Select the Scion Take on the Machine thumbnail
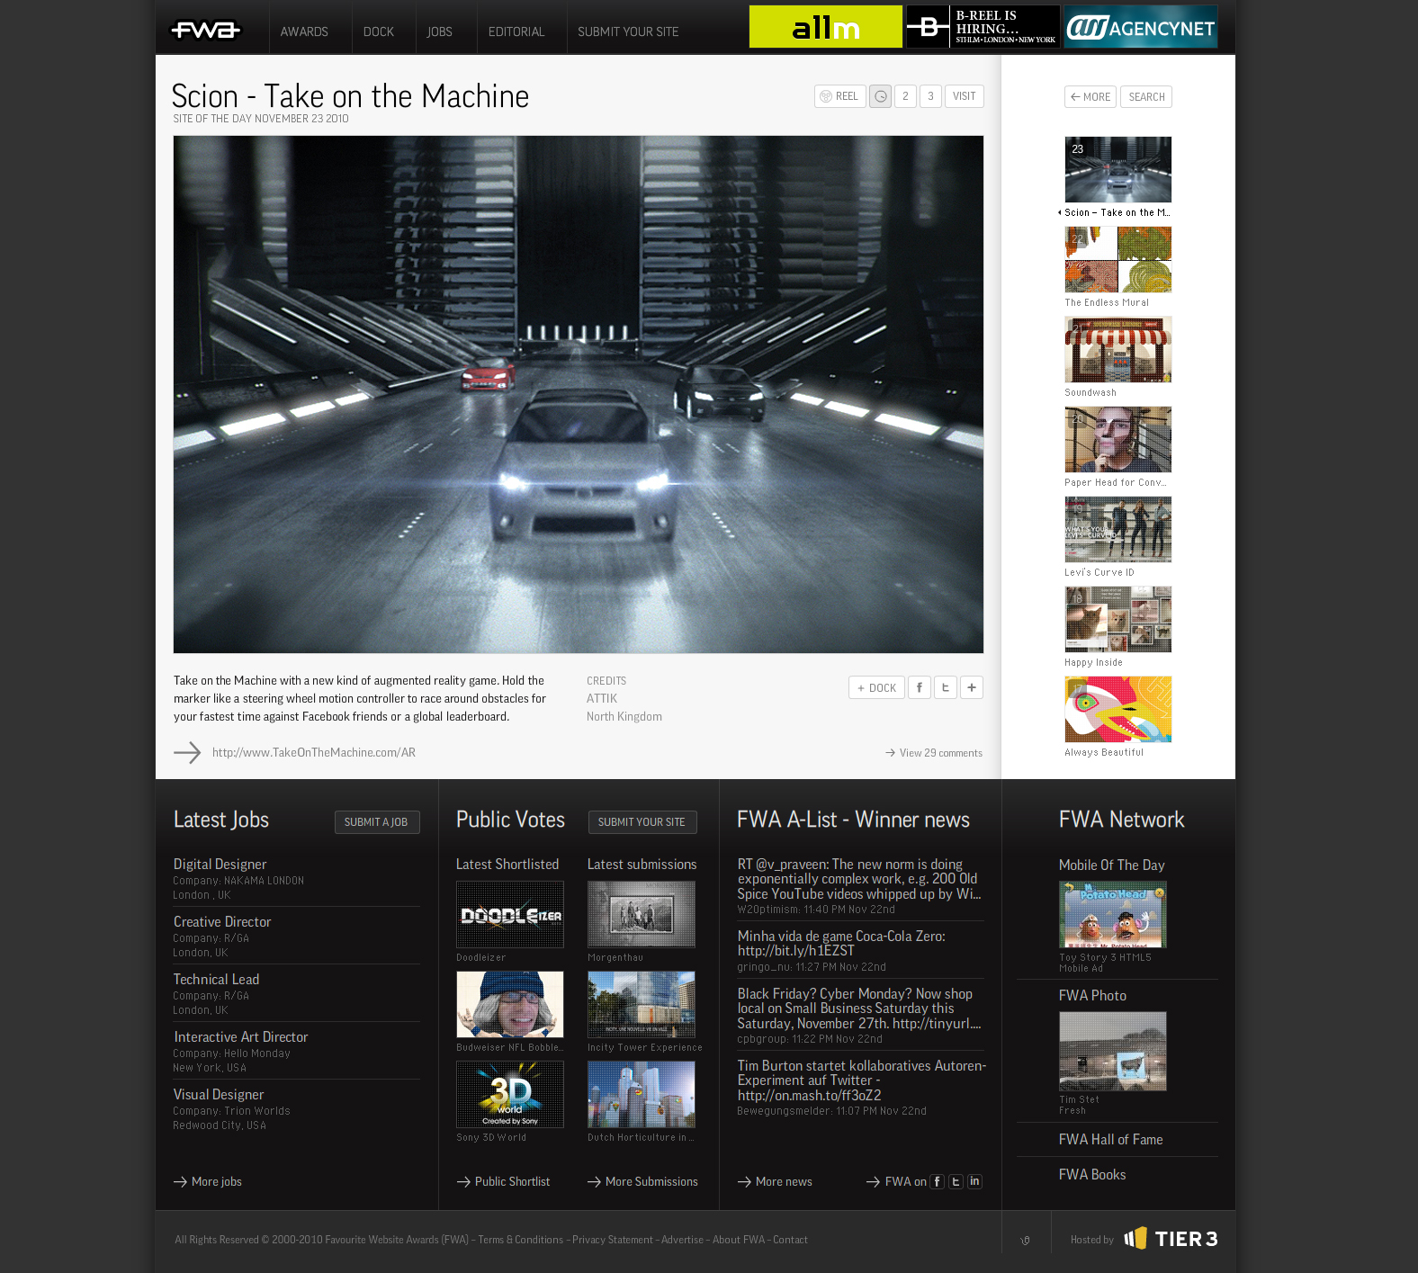This screenshot has width=1418, height=1273. coord(1118,169)
